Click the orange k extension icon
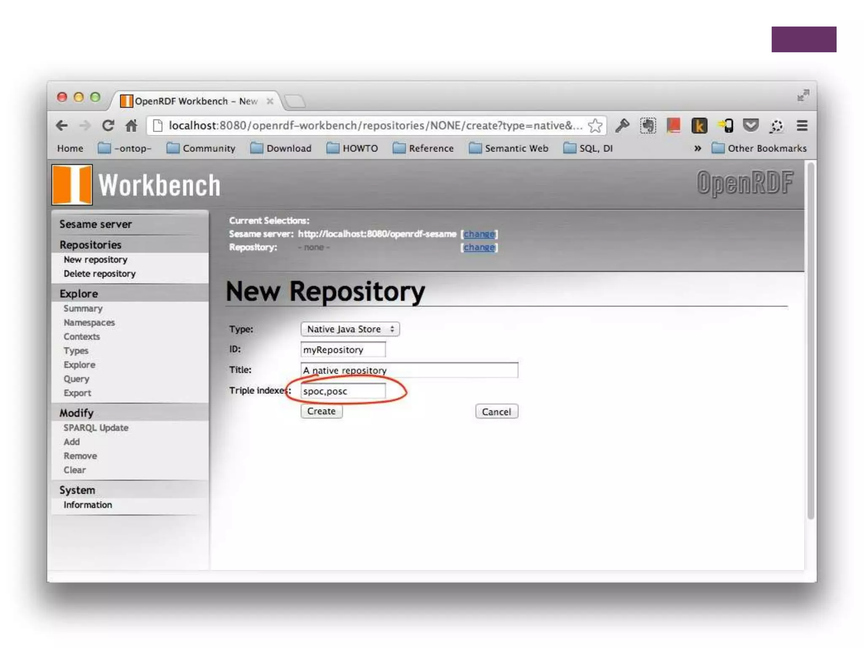This screenshot has width=864, height=648. coord(699,126)
